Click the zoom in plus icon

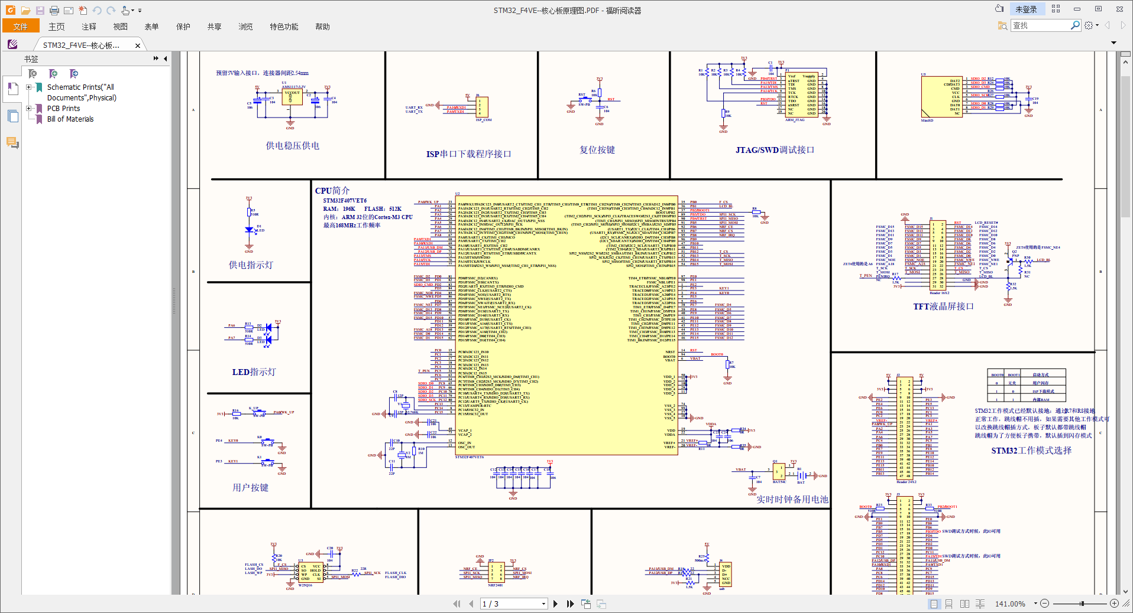pos(1114,604)
